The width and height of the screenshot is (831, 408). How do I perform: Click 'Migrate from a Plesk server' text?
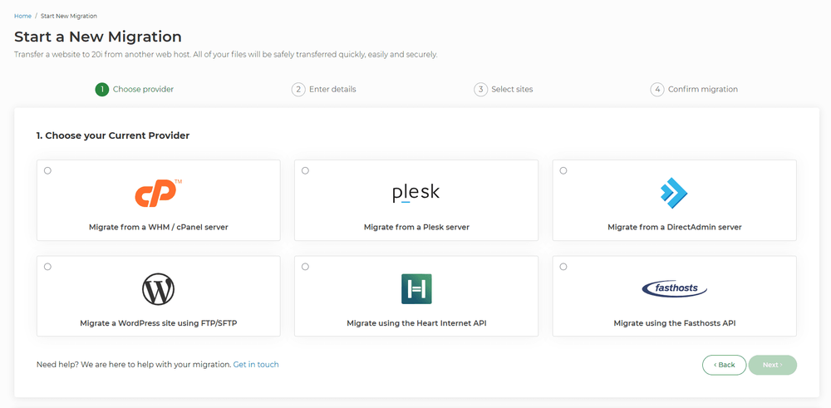(x=416, y=227)
